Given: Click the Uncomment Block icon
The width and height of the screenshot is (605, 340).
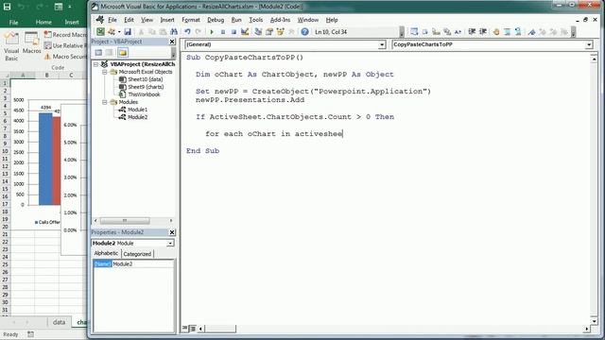Looking at the screenshot, I should 518,32.
